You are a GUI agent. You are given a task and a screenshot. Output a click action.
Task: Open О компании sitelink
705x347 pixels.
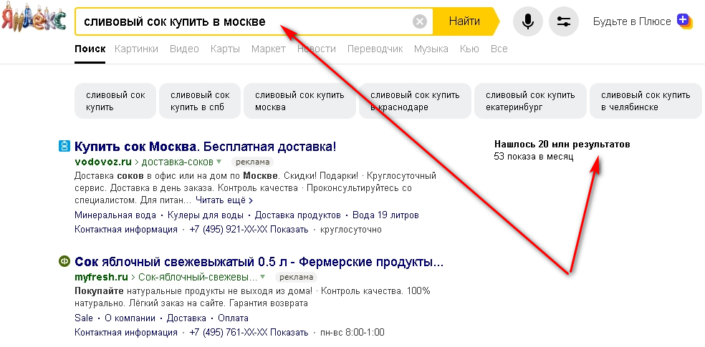pyautogui.click(x=130, y=318)
